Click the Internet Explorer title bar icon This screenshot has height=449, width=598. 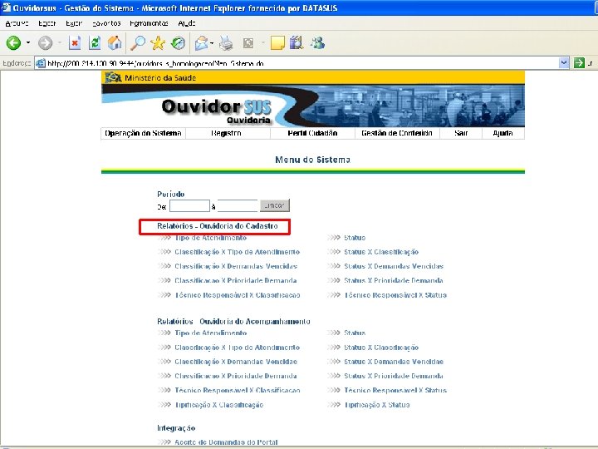[6, 7]
